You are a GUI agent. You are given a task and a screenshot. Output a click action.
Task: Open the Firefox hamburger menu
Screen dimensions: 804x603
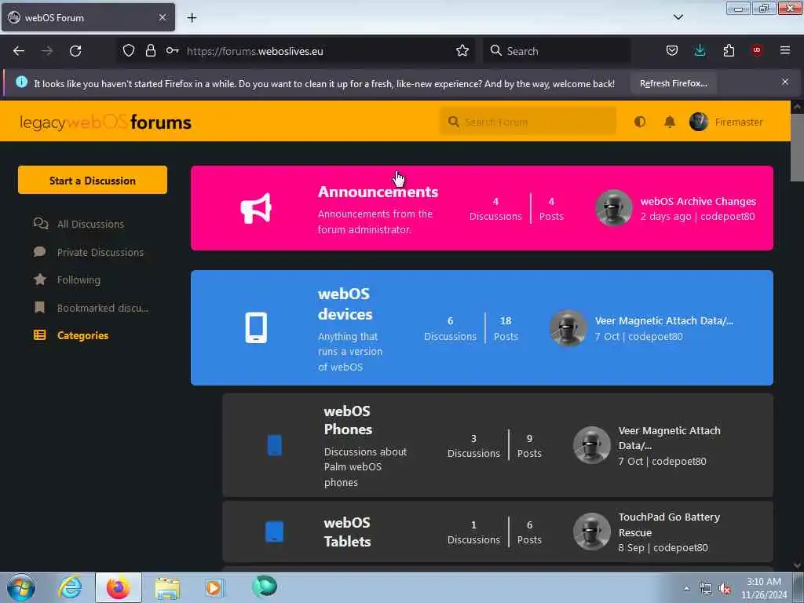pos(785,50)
